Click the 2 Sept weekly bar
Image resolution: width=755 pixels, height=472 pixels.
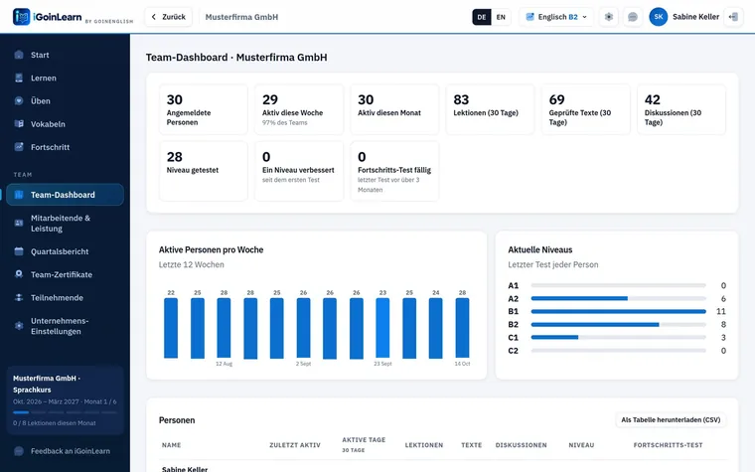(x=303, y=328)
